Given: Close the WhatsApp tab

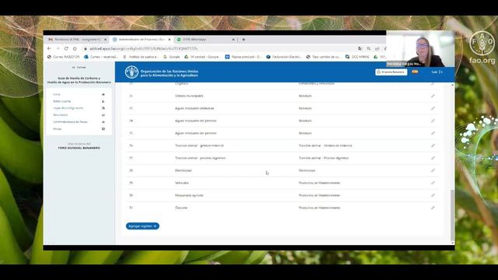Looking at the screenshot, I should click(233, 40).
